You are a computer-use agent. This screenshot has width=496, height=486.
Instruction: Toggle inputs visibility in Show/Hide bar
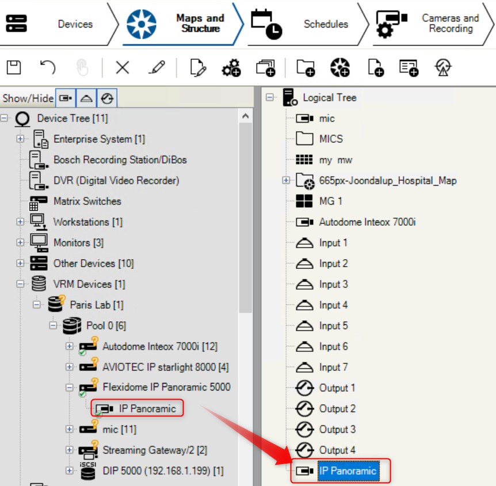pos(86,98)
